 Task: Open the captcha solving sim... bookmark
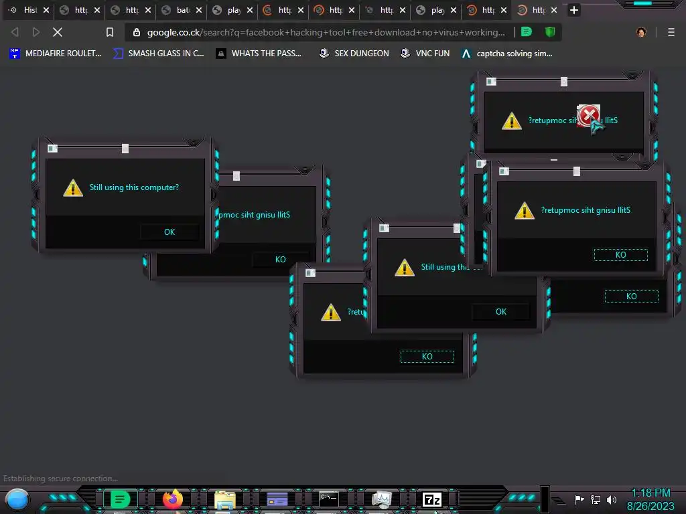point(507,54)
